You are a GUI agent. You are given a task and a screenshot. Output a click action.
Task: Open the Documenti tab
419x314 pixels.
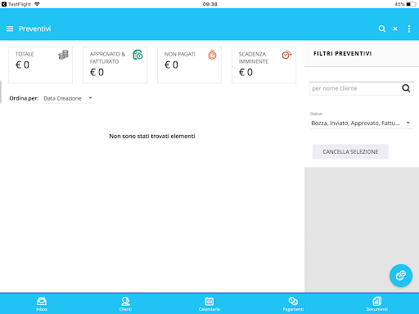(377, 303)
